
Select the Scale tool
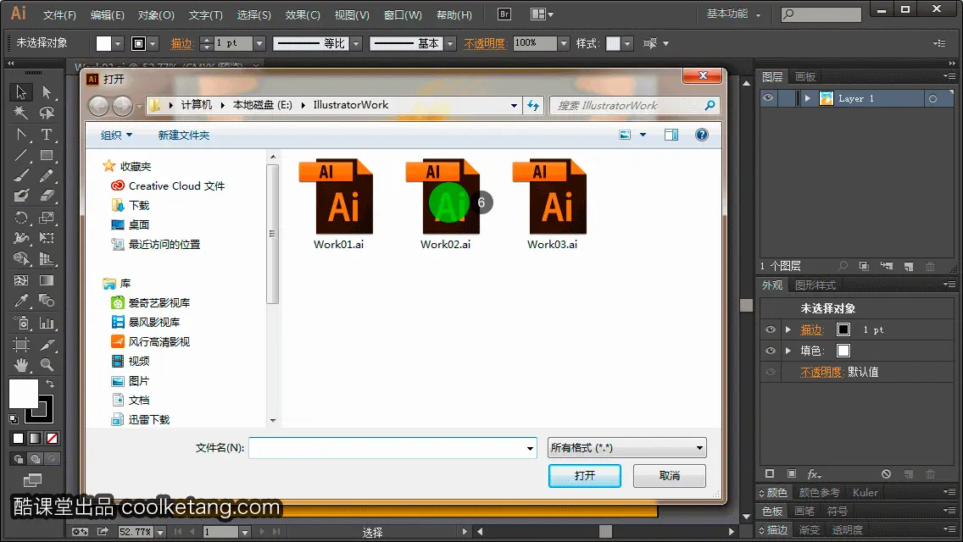[x=47, y=218]
